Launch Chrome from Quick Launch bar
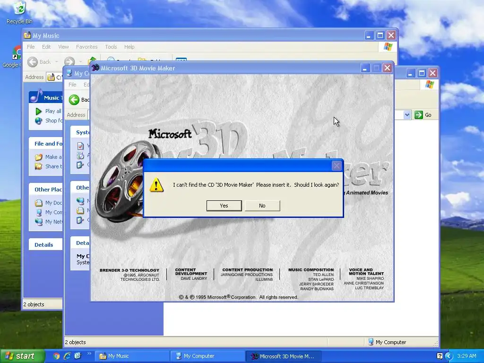Viewport: 484px width, 363px height. coord(56,356)
